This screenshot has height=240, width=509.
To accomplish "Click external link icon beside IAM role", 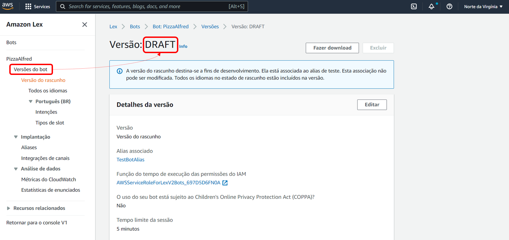I will [225, 183].
